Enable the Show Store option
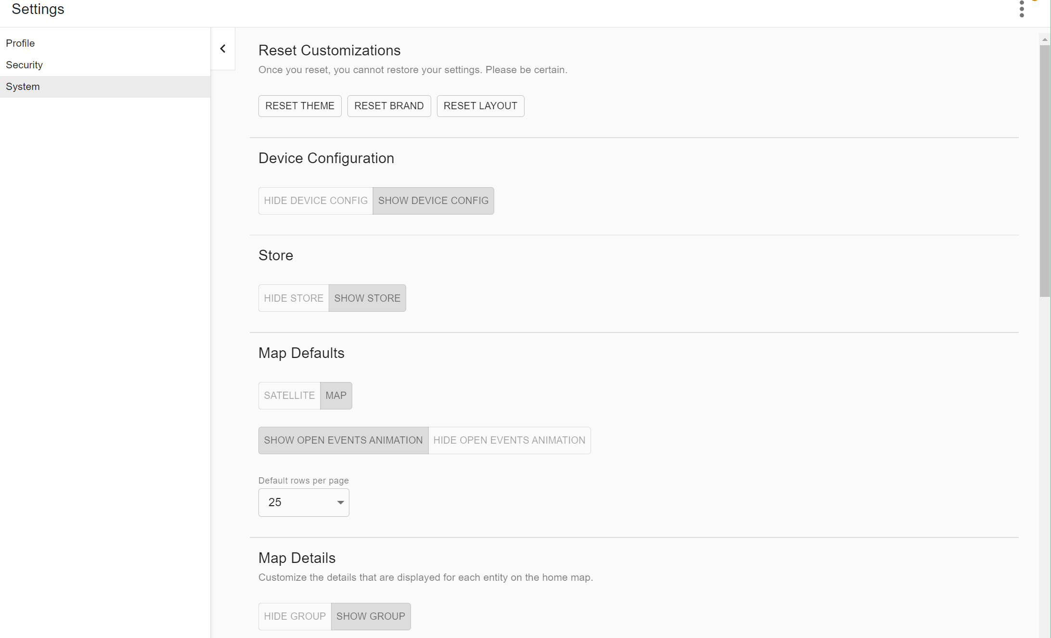The image size is (1051, 638). [367, 298]
